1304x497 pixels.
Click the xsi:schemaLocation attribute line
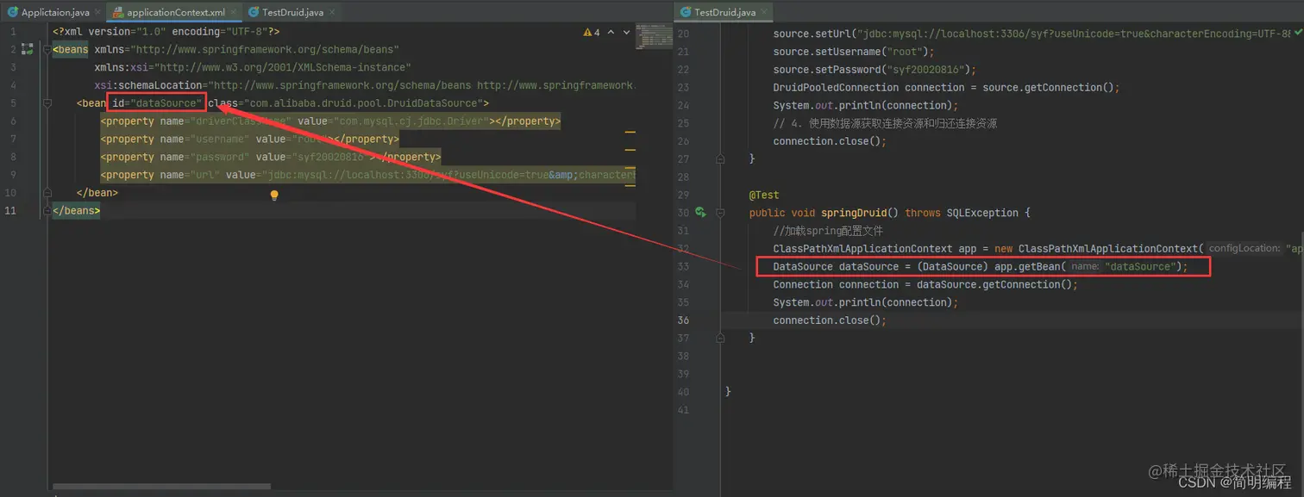(365, 85)
